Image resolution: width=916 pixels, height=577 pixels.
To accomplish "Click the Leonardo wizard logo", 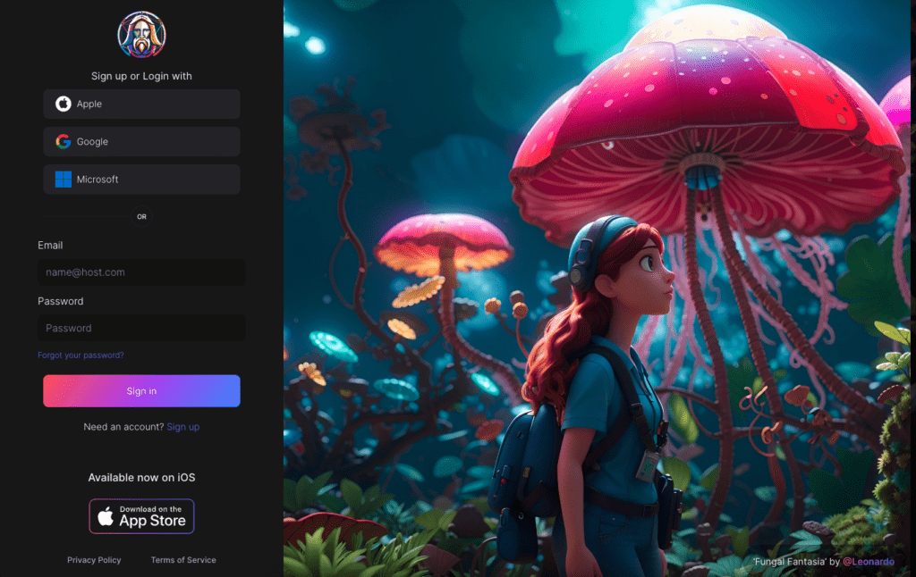I will coord(141,35).
